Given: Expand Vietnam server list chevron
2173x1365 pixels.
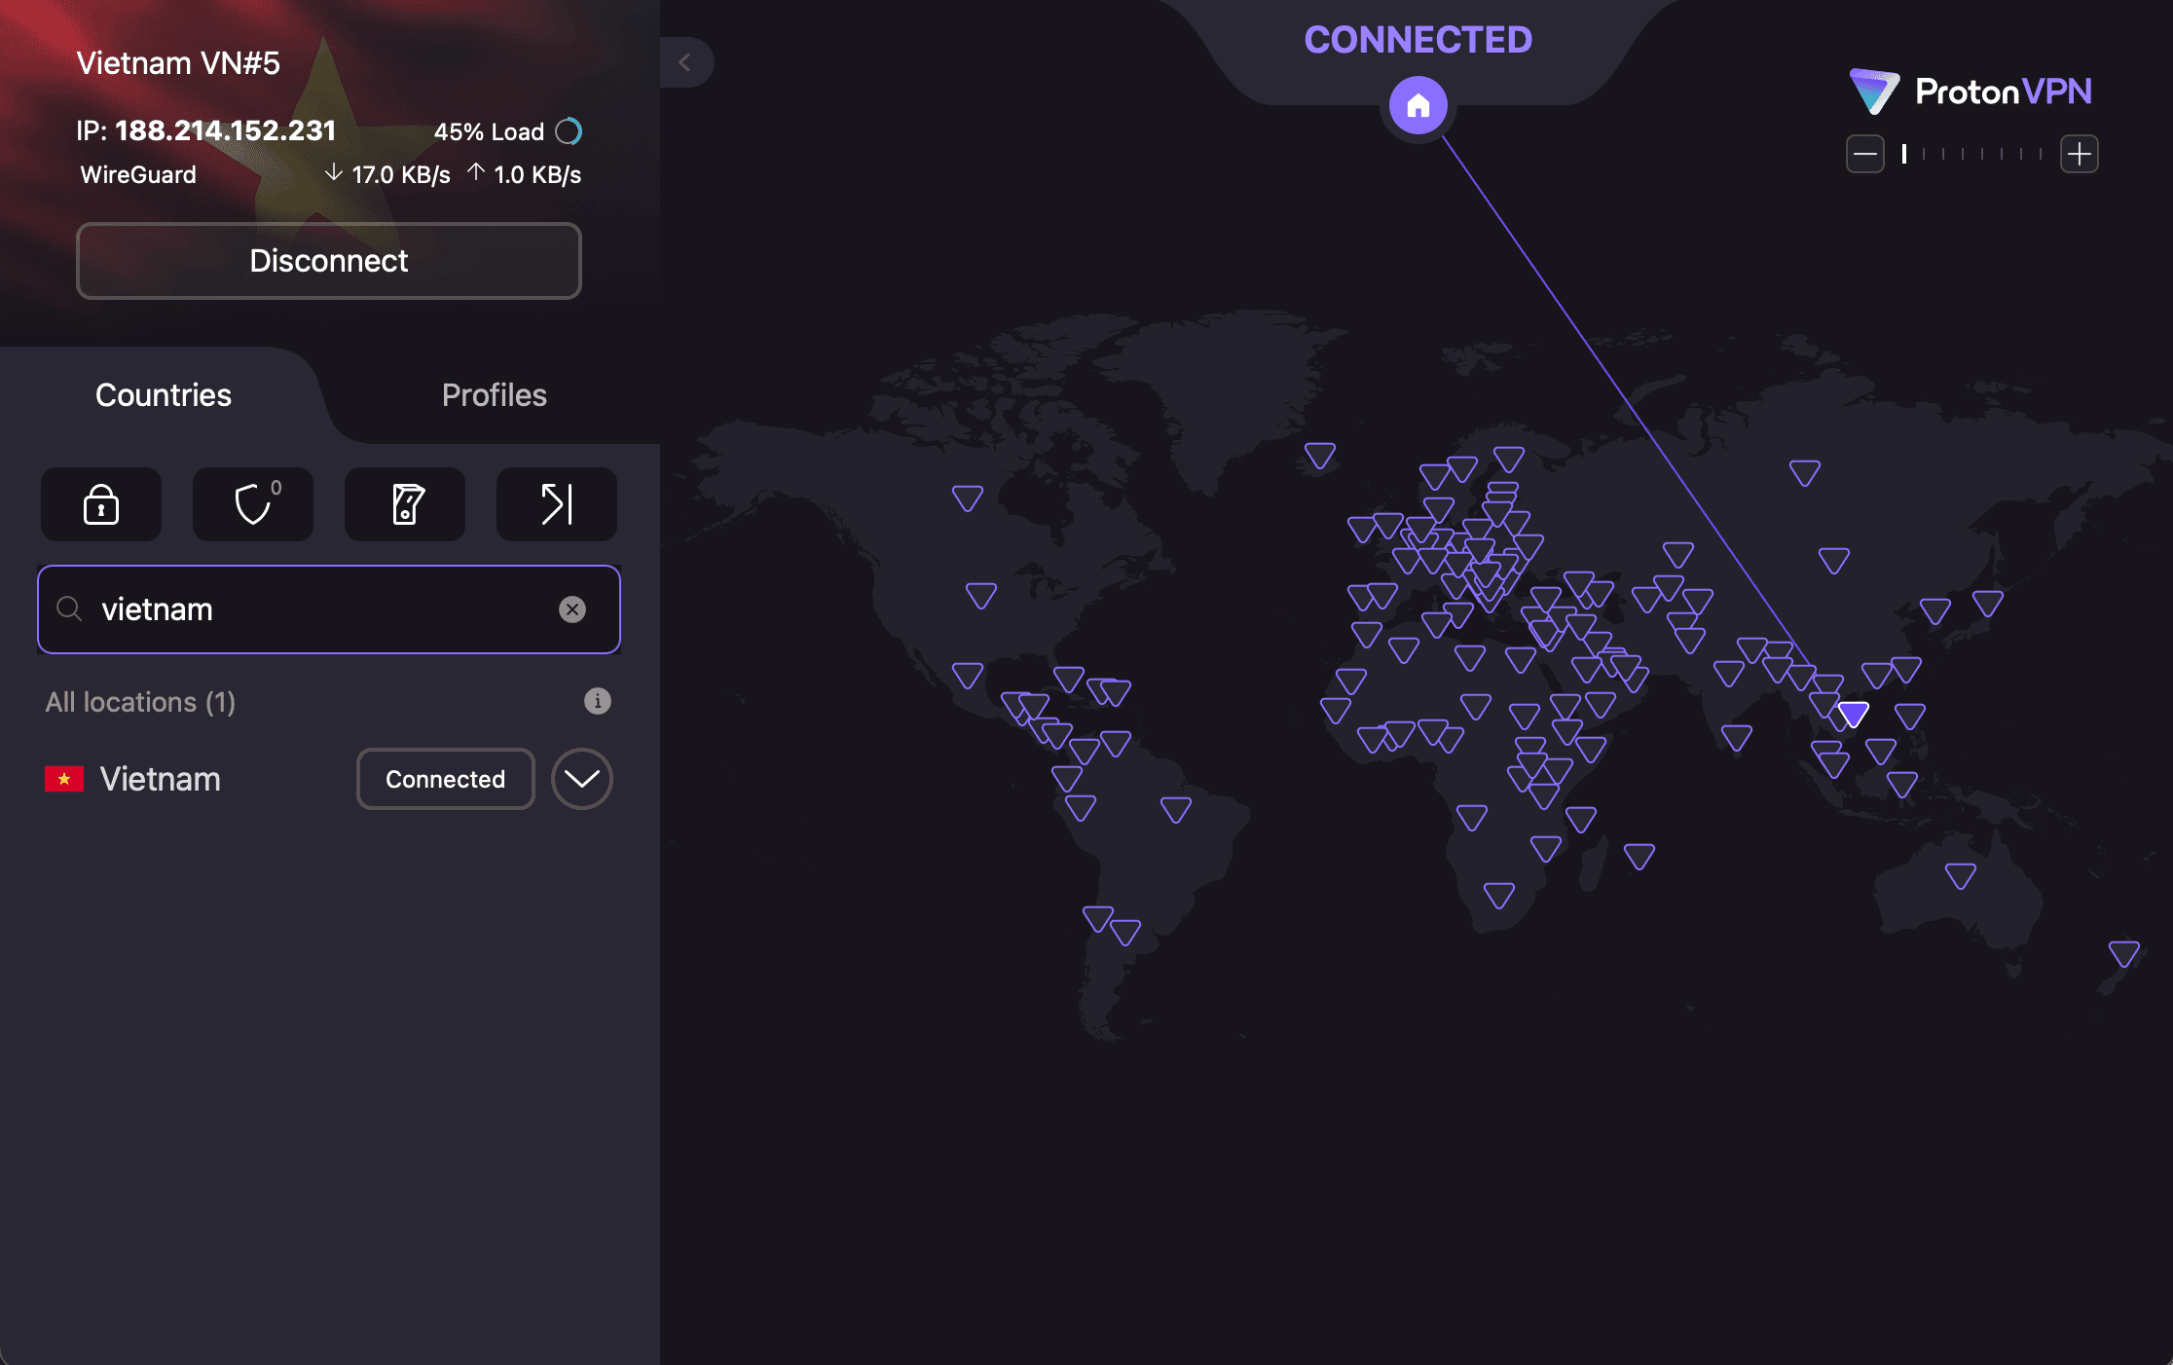Looking at the screenshot, I should coord(581,779).
